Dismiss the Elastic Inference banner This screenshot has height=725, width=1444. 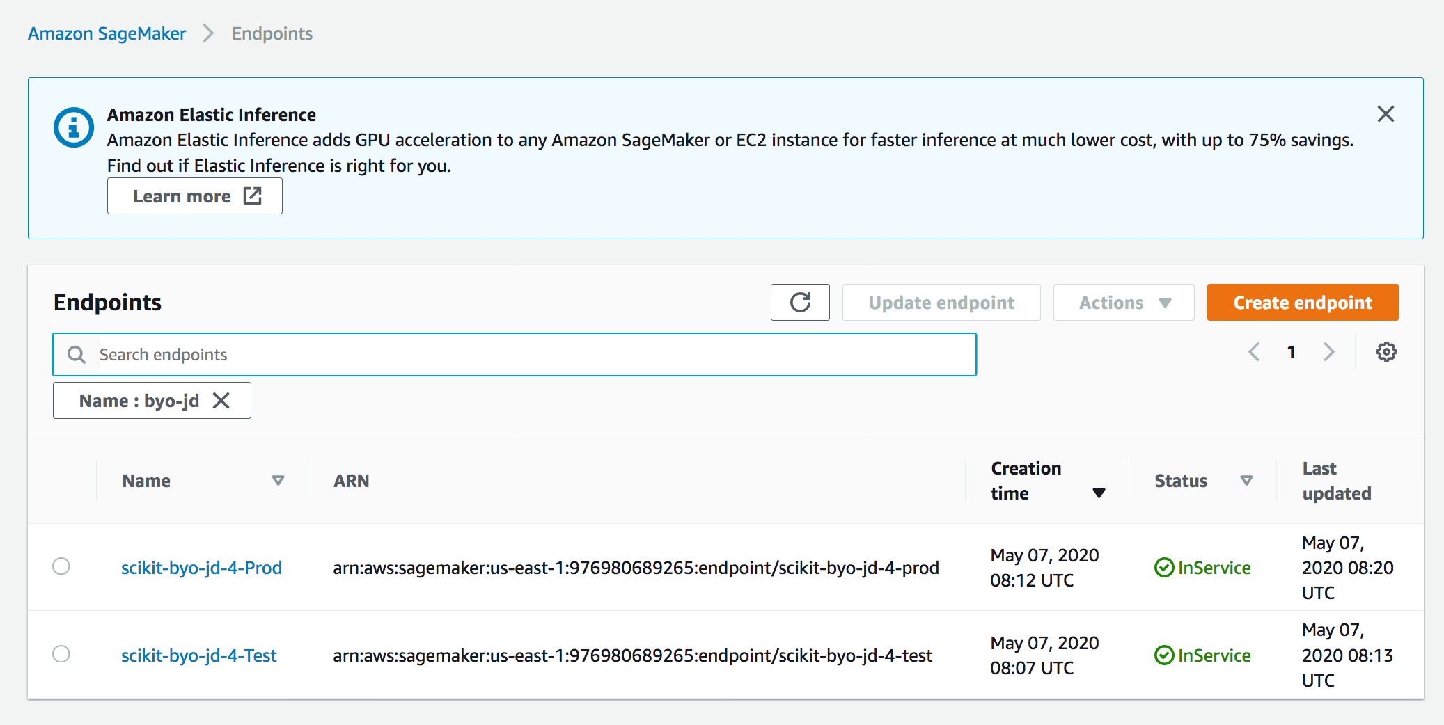1386,113
